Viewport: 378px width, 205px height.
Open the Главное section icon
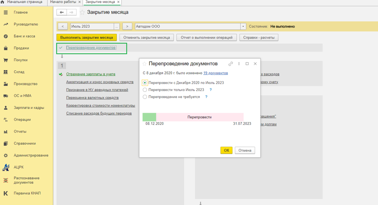(6, 12)
